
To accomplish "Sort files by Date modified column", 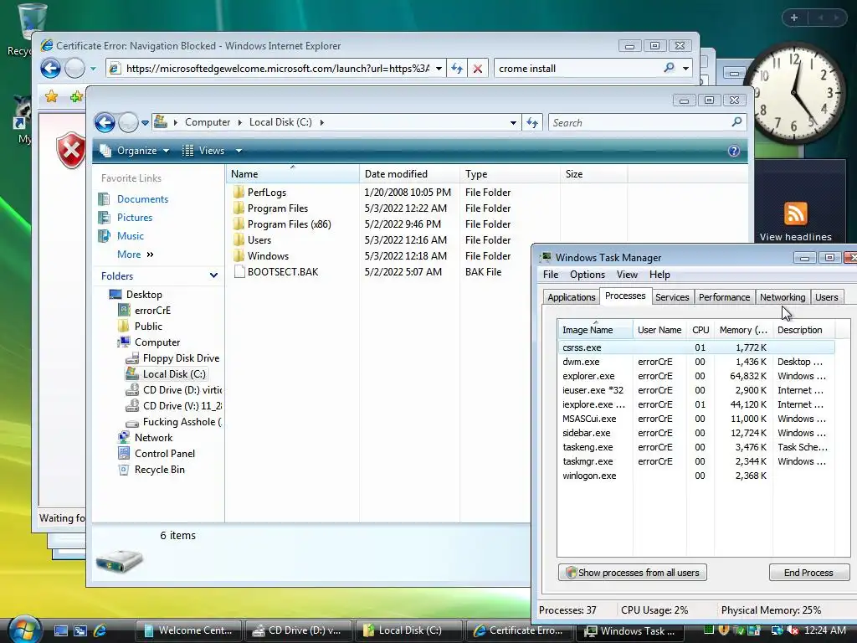I will 409,174.
